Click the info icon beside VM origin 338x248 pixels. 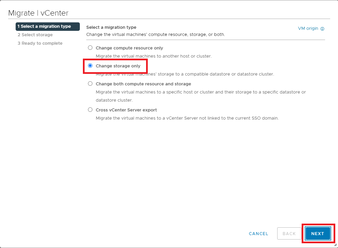[x=322, y=29]
